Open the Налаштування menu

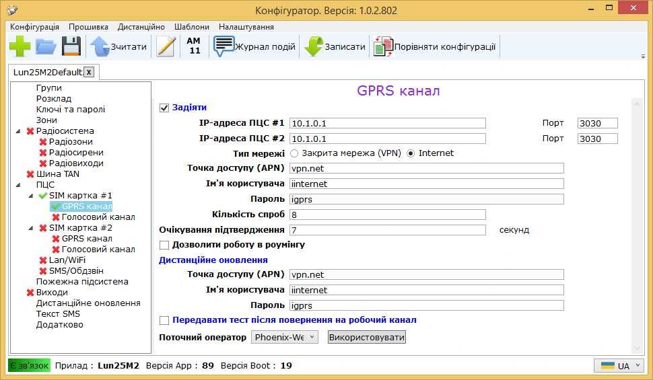point(246,27)
